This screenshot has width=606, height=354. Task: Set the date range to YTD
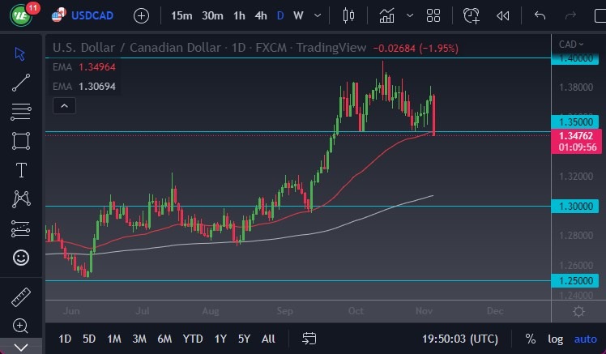(193, 339)
